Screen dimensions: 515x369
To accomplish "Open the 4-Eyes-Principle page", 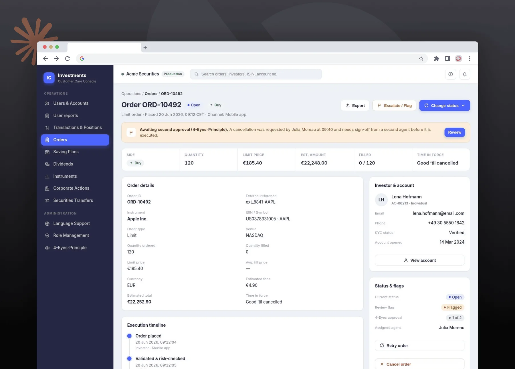I will 75,248.
